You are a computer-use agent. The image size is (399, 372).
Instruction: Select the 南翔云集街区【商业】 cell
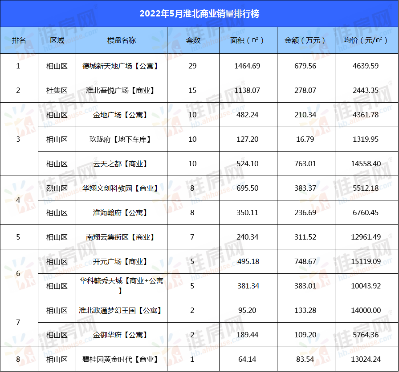point(121,237)
